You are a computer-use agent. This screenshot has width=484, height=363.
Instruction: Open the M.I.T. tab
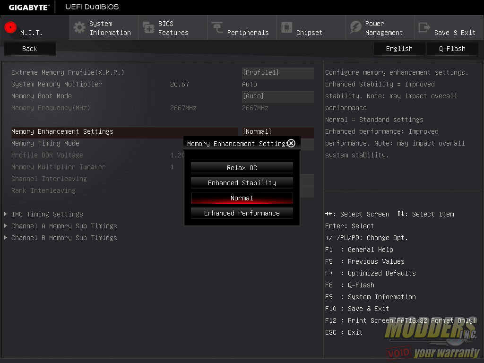pyautogui.click(x=35, y=28)
